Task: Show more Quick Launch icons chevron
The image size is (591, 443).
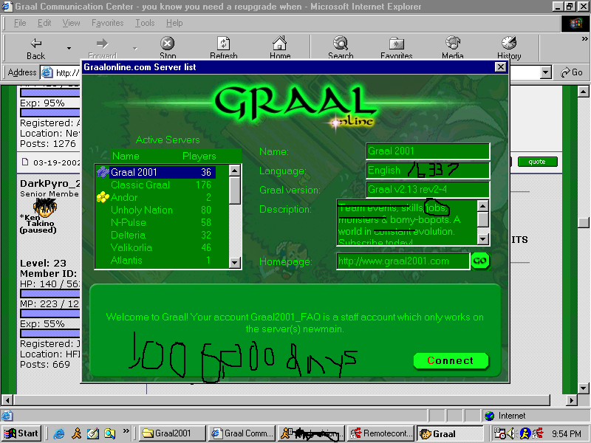Action: coord(126,430)
